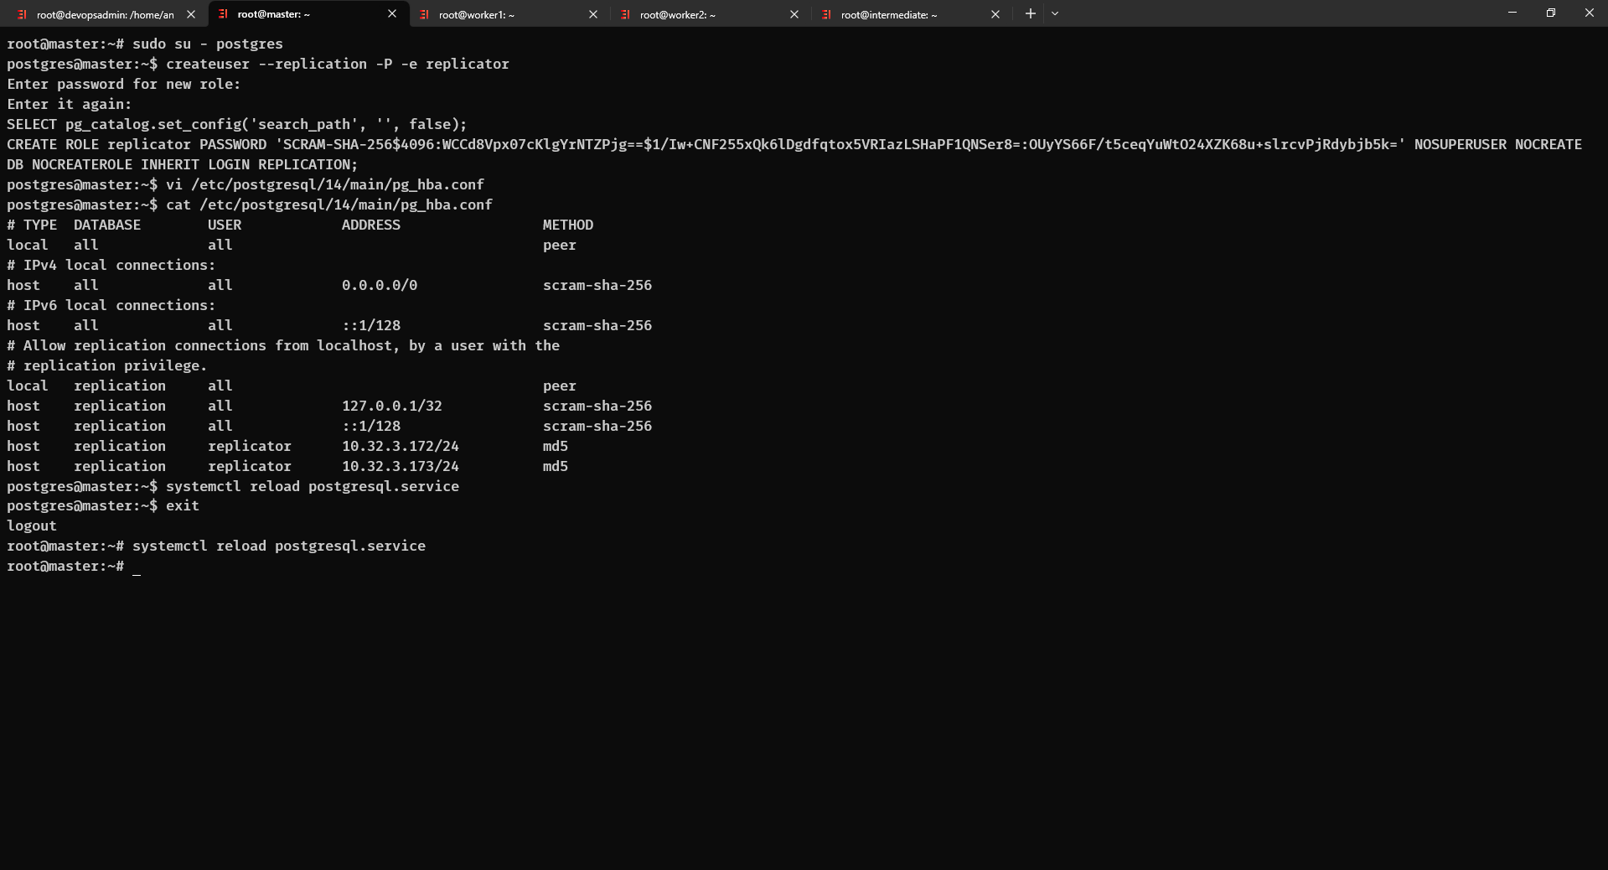Click the 'createuser --replication -P -e replicator' command
This screenshot has width=1608, height=870.
pos(338,64)
